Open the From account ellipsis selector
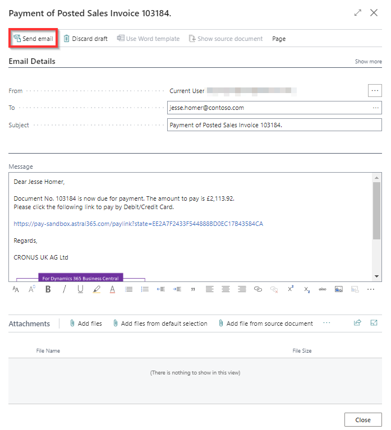The image size is (391, 430). click(x=375, y=90)
